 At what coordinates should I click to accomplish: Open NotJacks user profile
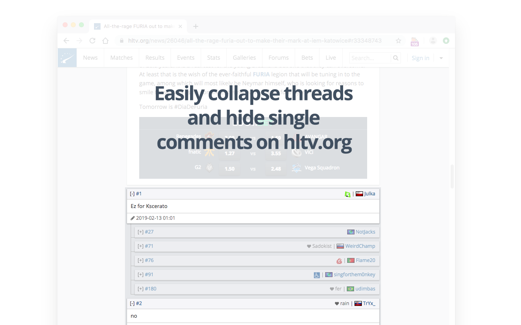(x=366, y=232)
